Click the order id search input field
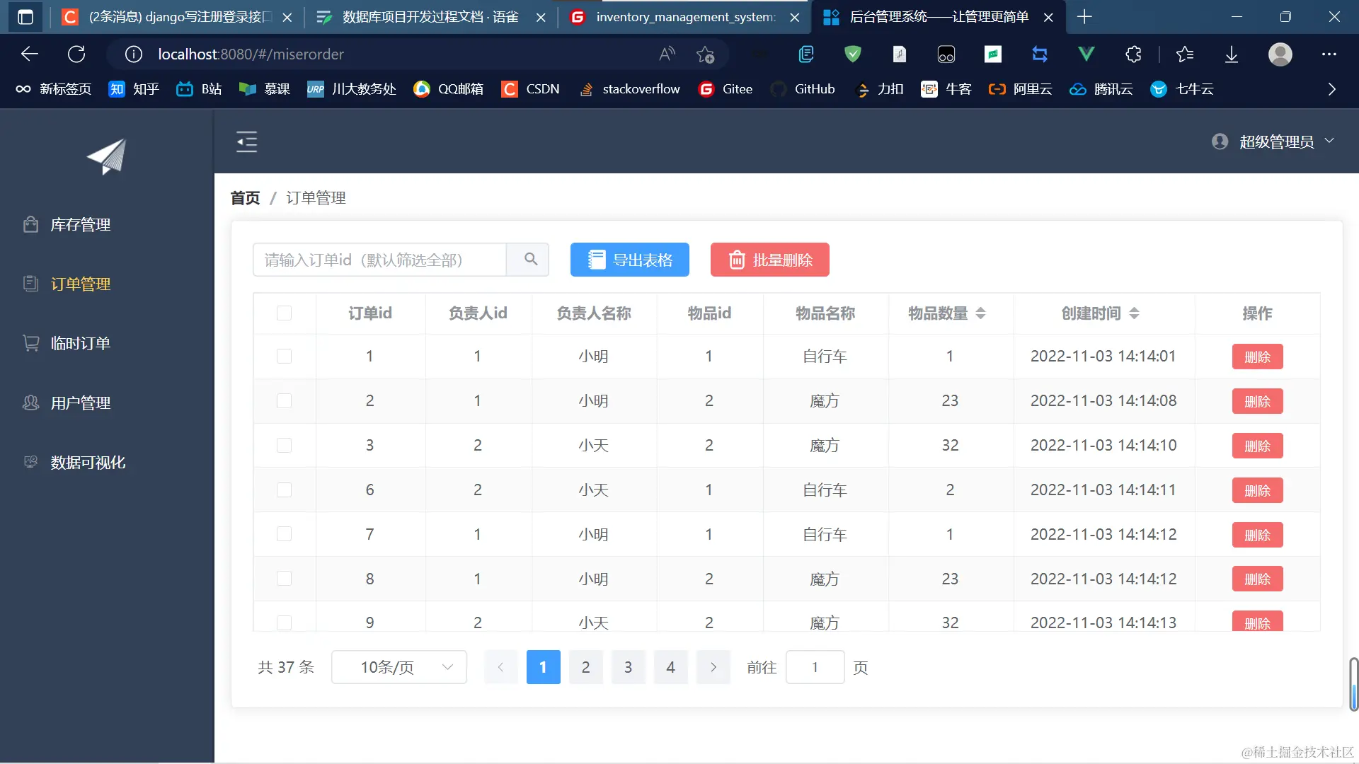 coord(379,260)
